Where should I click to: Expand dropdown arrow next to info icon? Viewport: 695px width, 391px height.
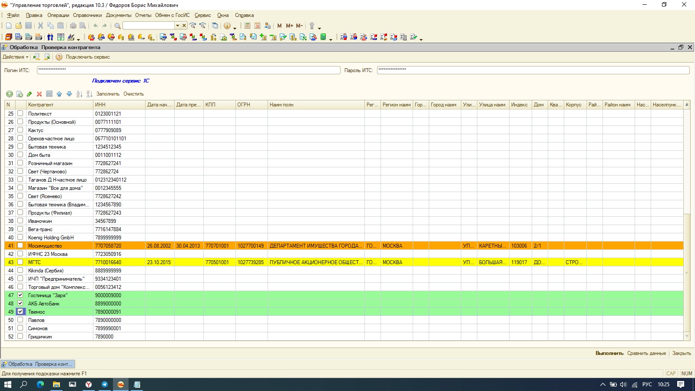coord(235,27)
